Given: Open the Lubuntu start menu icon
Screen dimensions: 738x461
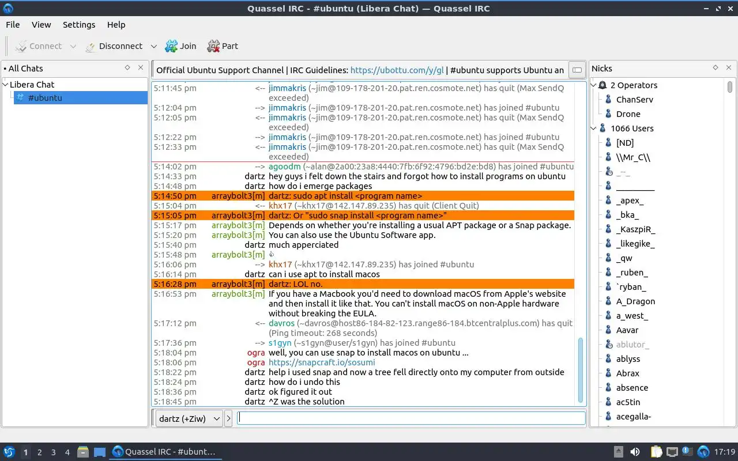Looking at the screenshot, I should 9,452.
